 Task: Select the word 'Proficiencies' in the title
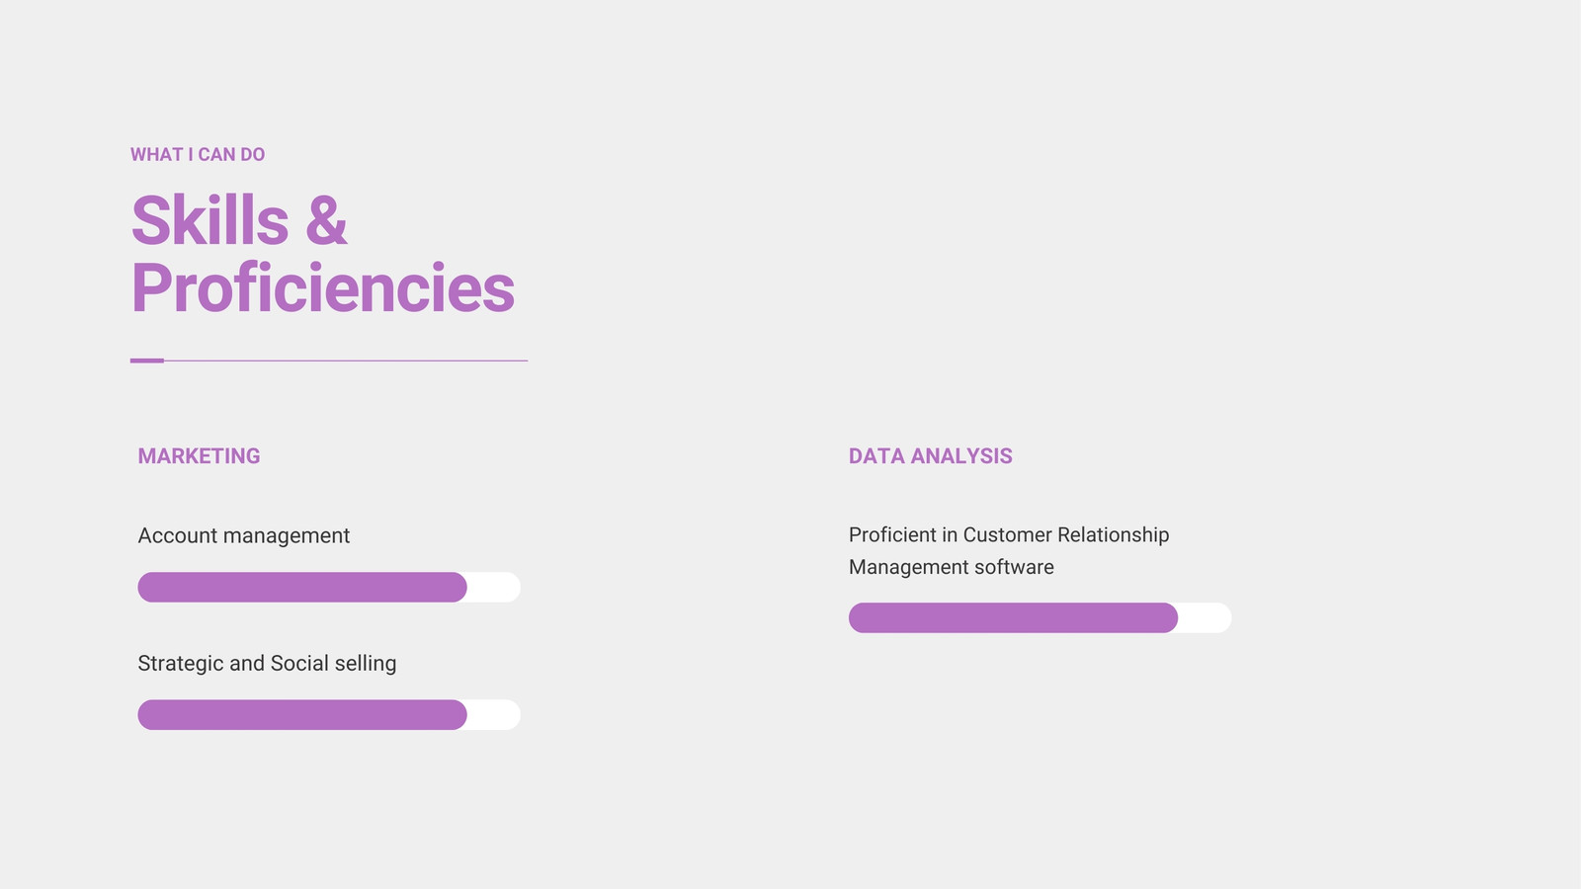click(x=323, y=287)
